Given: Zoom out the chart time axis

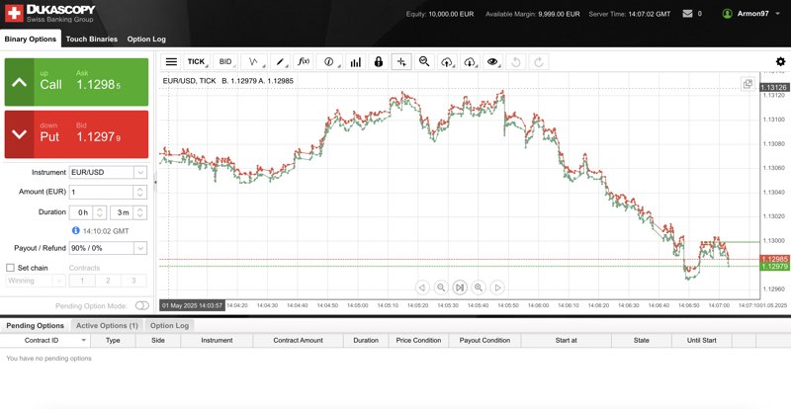Looking at the screenshot, I should pos(441,287).
